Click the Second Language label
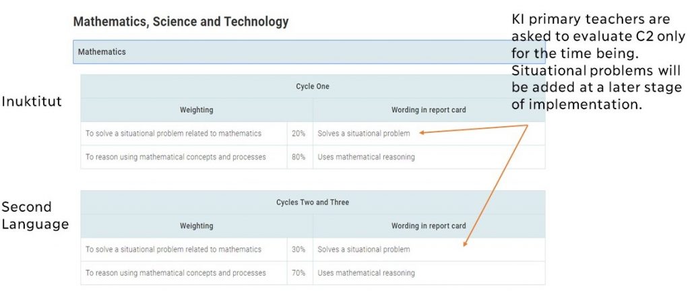690x294 pixels. click(34, 216)
